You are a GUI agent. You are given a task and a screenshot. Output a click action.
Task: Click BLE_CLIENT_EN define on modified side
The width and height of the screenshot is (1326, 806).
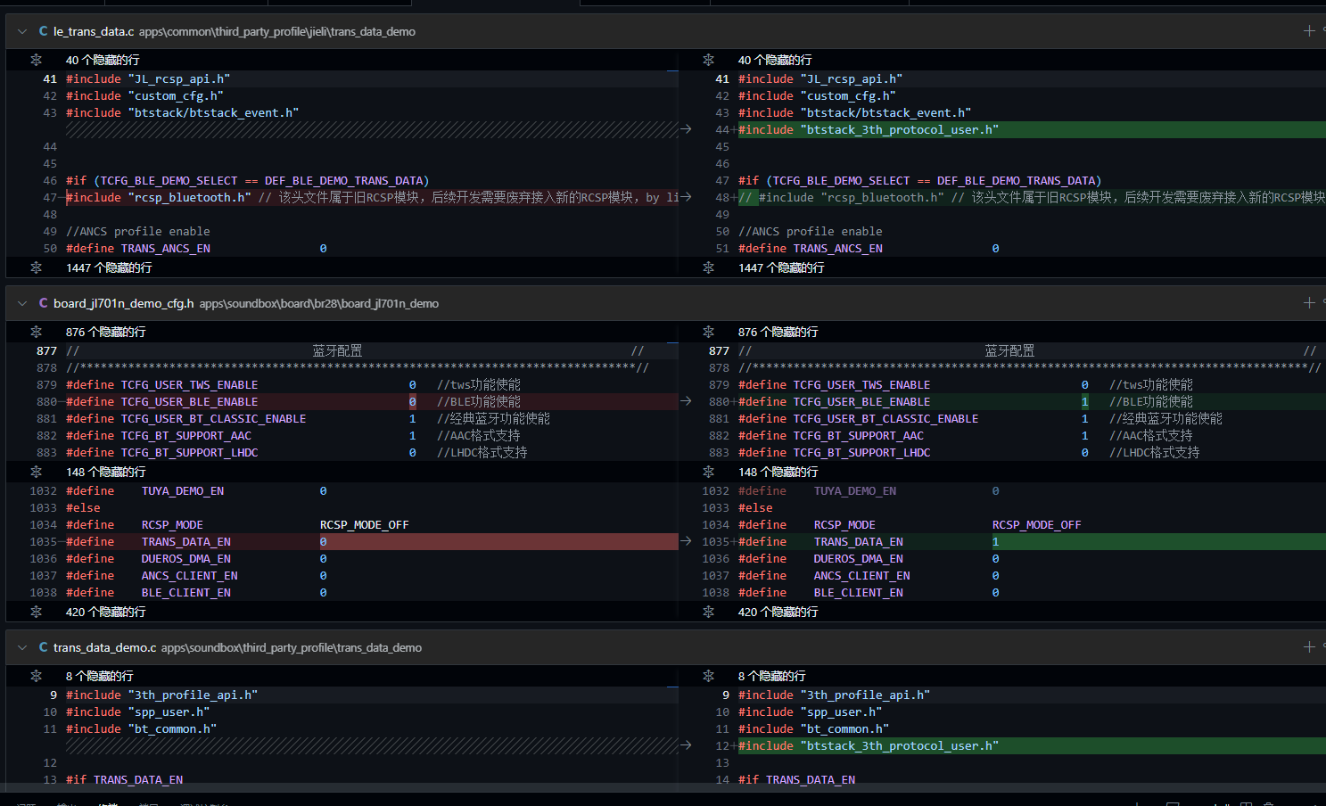pyautogui.click(x=820, y=592)
